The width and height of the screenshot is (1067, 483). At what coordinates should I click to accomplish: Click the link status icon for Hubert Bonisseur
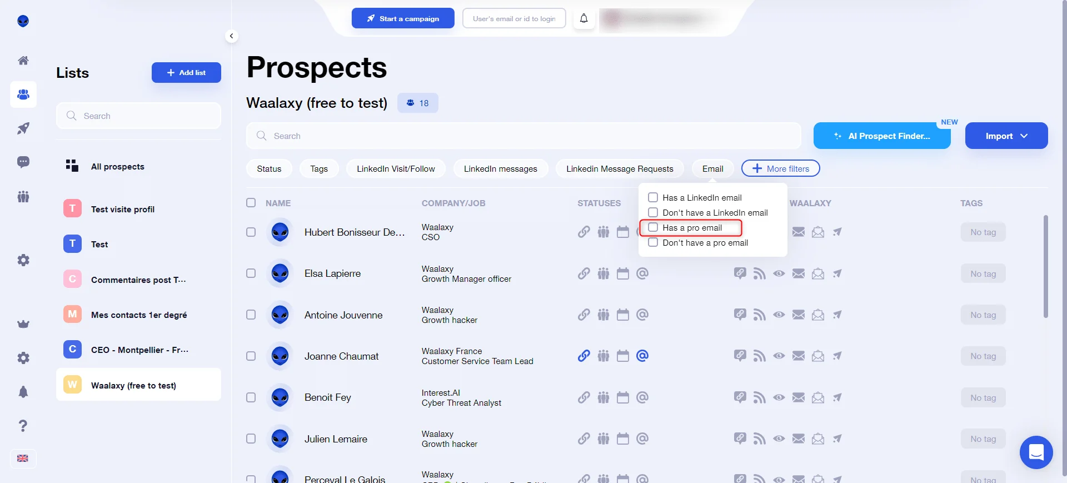point(584,232)
